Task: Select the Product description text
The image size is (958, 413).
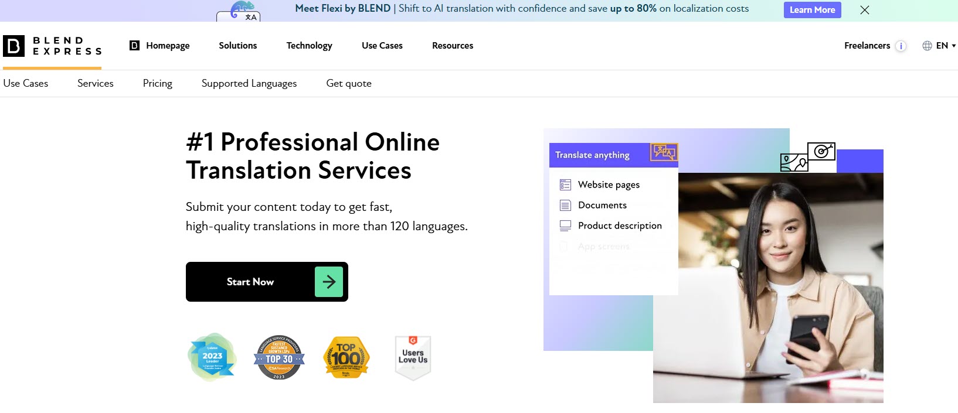Action: [620, 226]
